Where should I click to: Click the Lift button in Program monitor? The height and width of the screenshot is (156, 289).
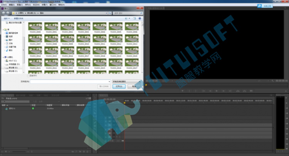(238, 91)
